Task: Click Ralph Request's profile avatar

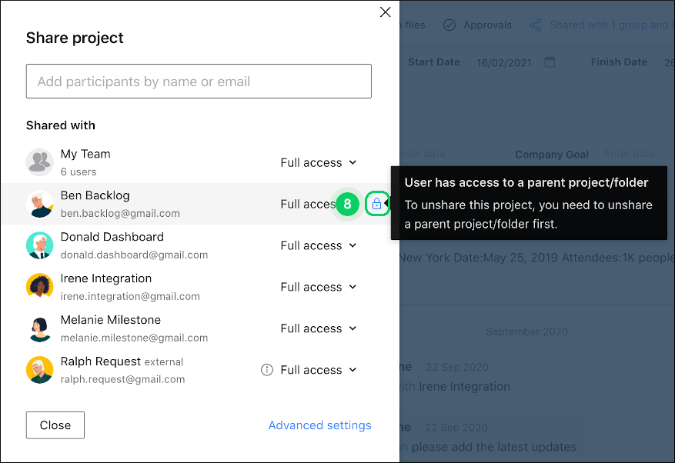Action: tap(40, 370)
